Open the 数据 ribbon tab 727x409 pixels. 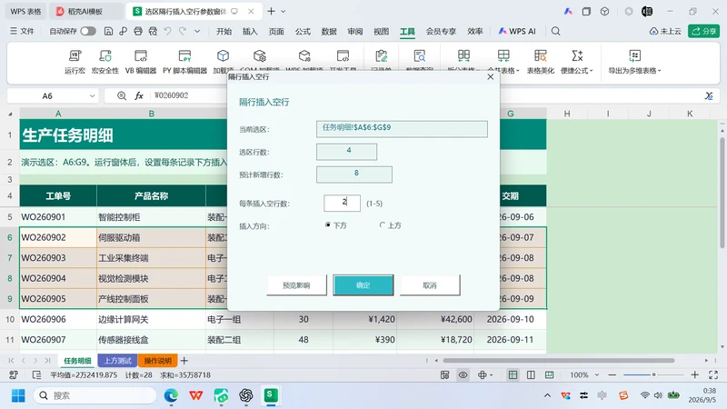pos(329,31)
